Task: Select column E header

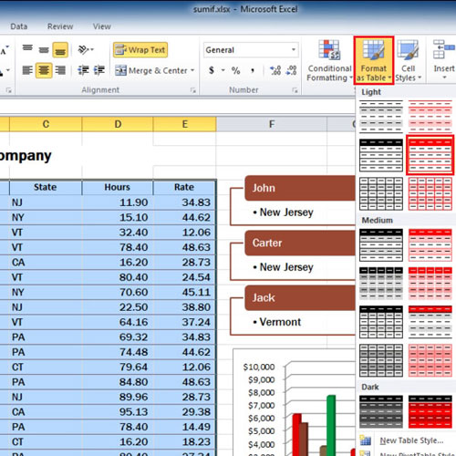Action: pos(184,124)
